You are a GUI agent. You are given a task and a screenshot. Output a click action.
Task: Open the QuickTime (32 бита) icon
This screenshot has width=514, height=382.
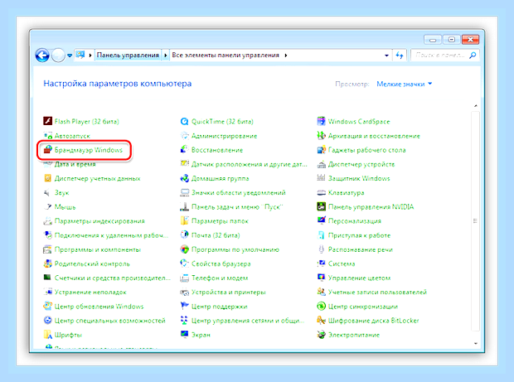[x=185, y=121]
